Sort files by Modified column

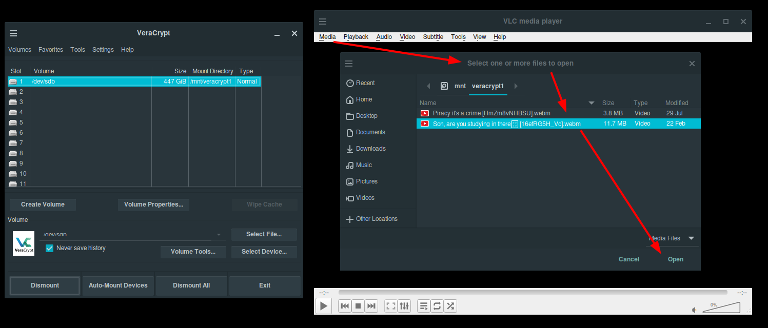click(677, 103)
